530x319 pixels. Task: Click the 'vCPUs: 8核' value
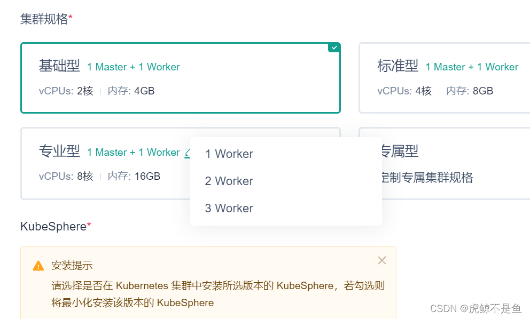click(x=66, y=176)
